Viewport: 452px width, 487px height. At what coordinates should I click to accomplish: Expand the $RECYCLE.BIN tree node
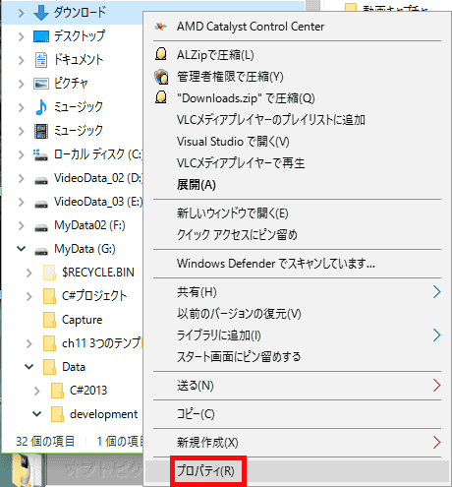(29, 273)
